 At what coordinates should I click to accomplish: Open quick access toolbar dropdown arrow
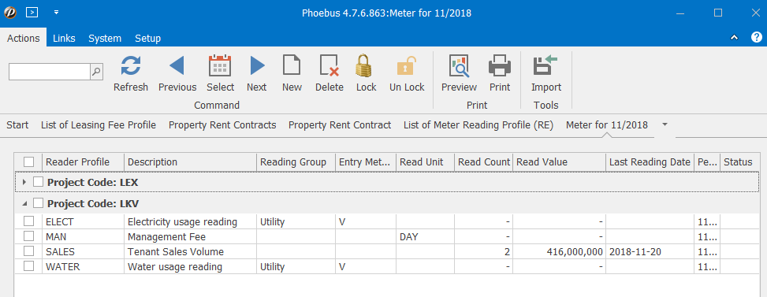pos(56,13)
